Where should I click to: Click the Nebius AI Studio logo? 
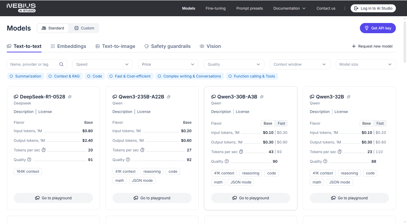(x=21, y=8)
